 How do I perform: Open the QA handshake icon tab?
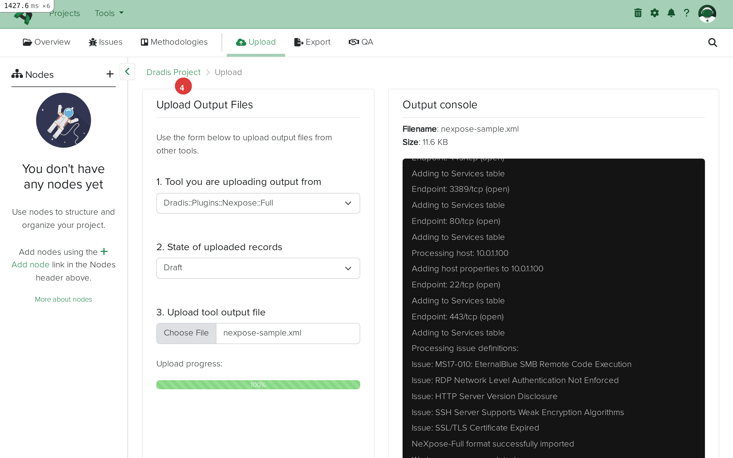(361, 42)
